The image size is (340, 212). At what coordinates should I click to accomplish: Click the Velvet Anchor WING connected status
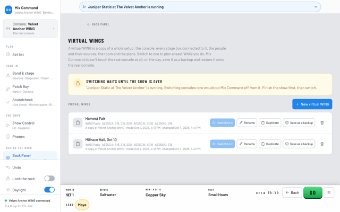point(29,200)
